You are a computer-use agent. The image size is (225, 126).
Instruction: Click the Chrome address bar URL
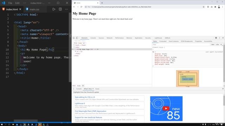tap(121, 7)
